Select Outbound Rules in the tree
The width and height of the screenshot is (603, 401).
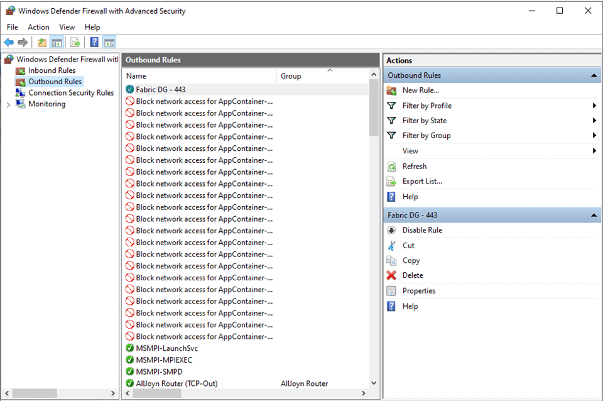pyautogui.click(x=55, y=82)
